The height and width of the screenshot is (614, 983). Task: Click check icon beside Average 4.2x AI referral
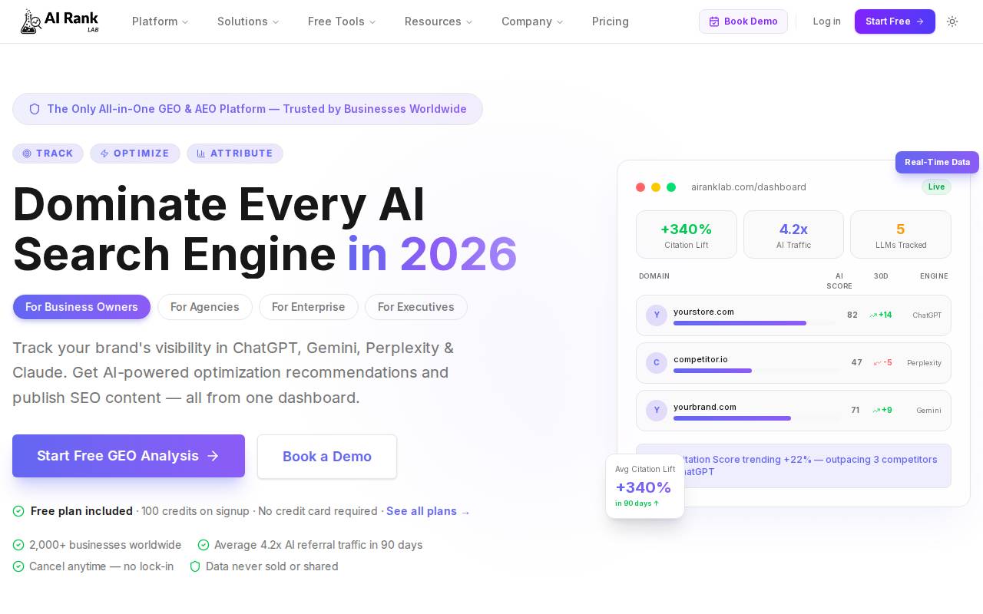(204, 545)
